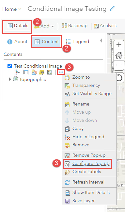Click Change Style icon for the layer

point(34,72)
